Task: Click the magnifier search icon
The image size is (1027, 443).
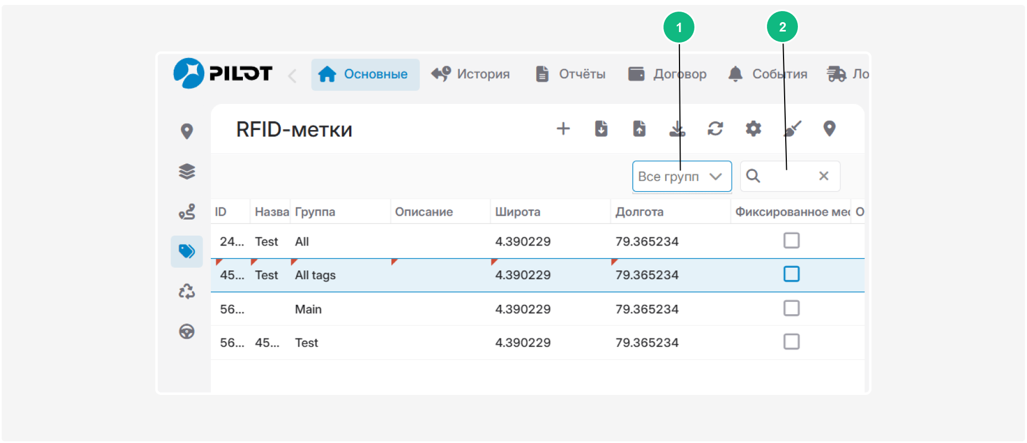Action: (753, 176)
